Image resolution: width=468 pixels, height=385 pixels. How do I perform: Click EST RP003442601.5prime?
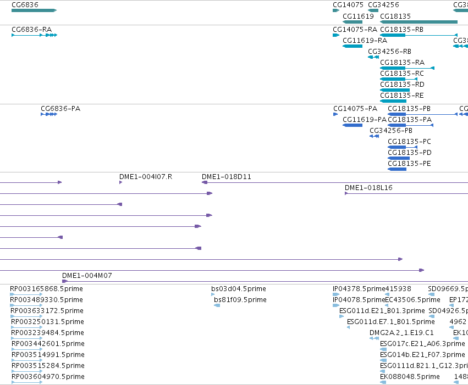27,349
